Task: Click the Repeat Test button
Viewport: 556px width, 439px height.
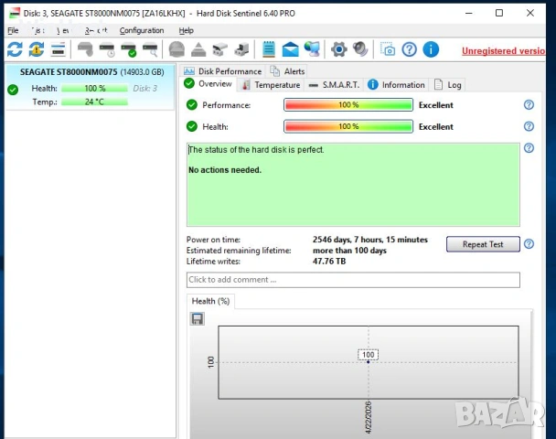Action: coord(483,244)
